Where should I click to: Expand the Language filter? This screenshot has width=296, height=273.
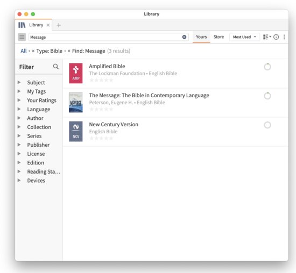[19, 109]
